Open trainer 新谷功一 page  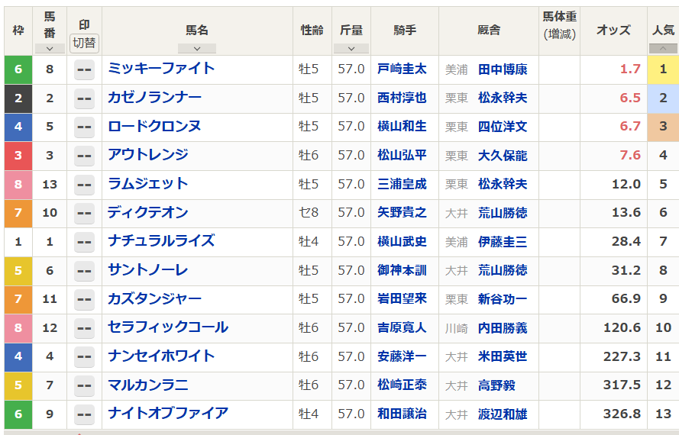503,299
